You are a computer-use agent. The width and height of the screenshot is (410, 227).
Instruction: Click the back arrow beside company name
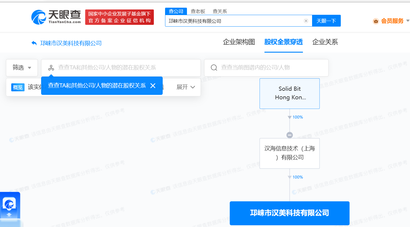pyautogui.click(x=34, y=43)
